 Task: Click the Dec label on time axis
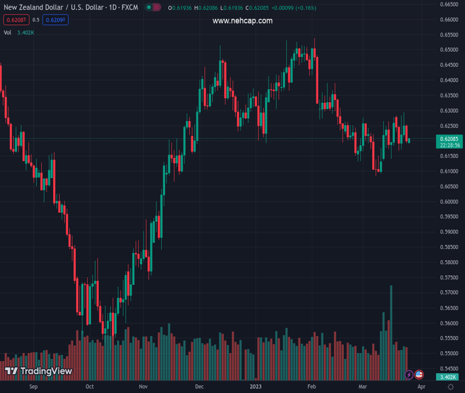pyautogui.click(x=200, y=387)
